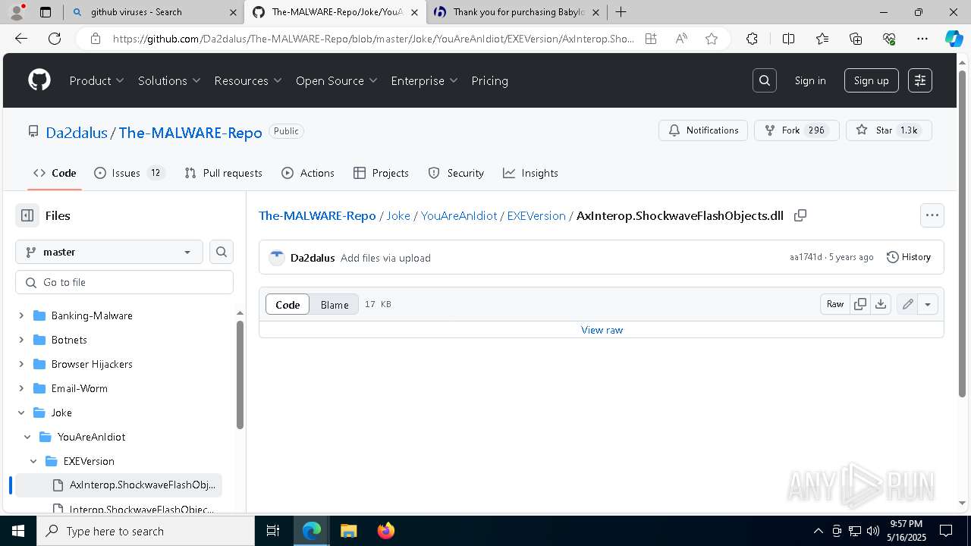Expand the Enterprise menu
971x546 pixels.
(x=425, y=80)
